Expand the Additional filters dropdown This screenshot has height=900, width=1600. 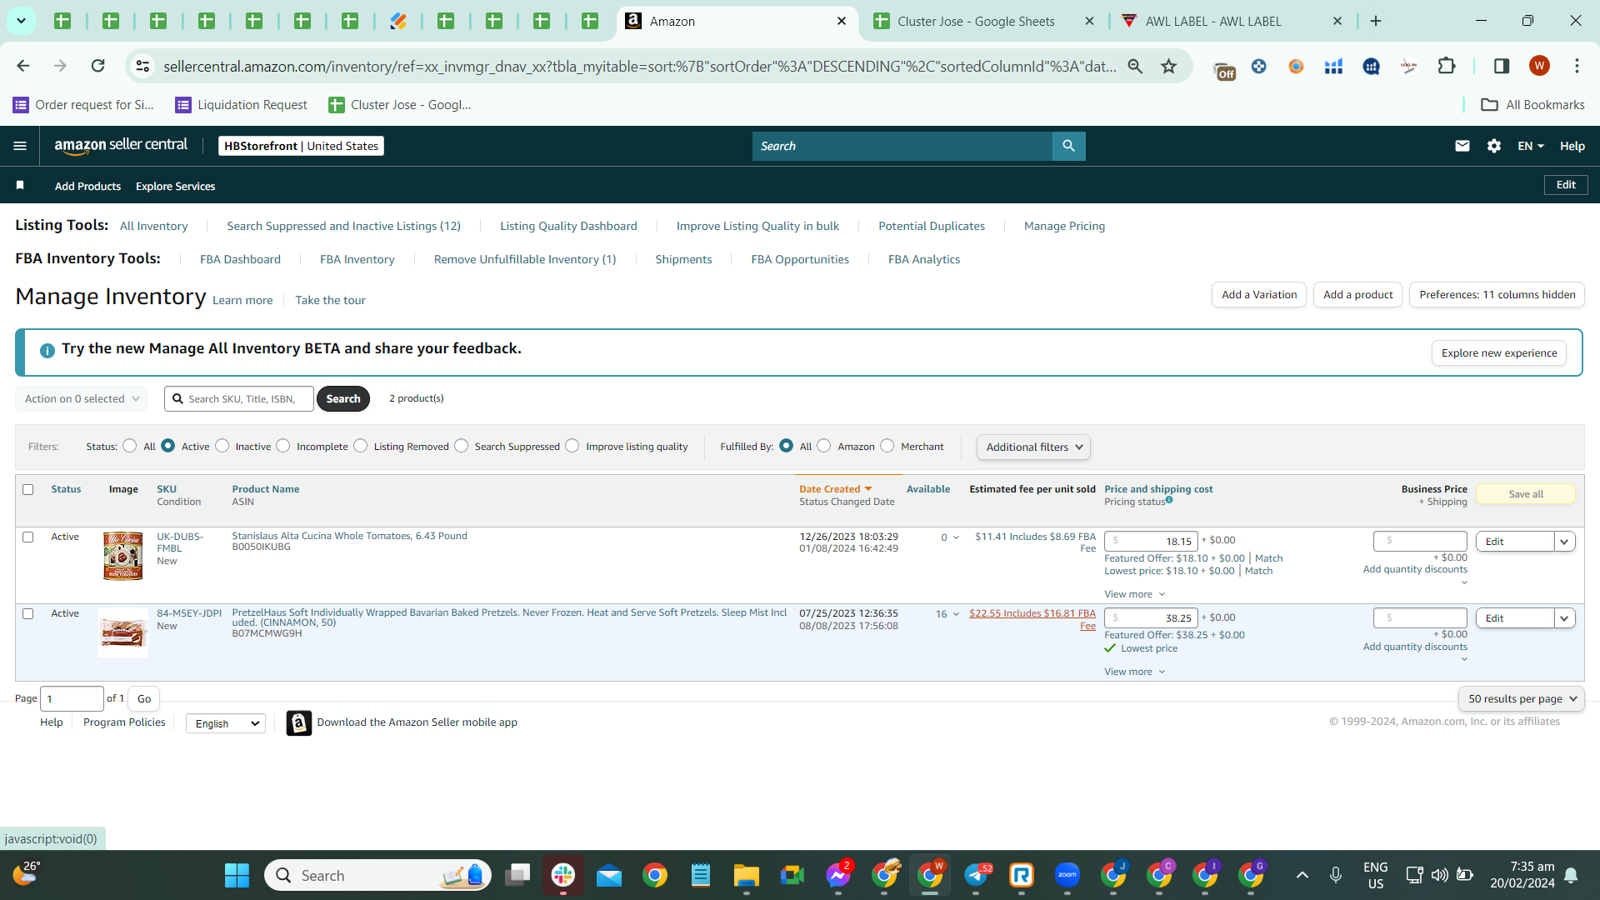(x=1033, y=447)
